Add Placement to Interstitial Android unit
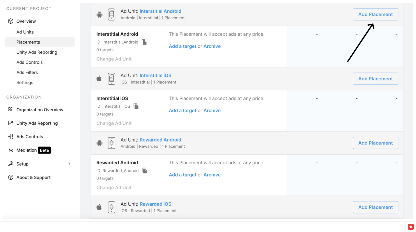Screen dimensions: 416x232 point(375,14)
